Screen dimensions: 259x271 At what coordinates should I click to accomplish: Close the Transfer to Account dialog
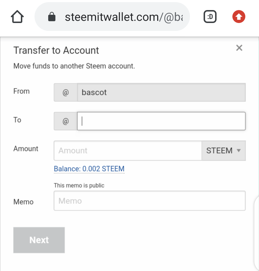coord(239,48)
